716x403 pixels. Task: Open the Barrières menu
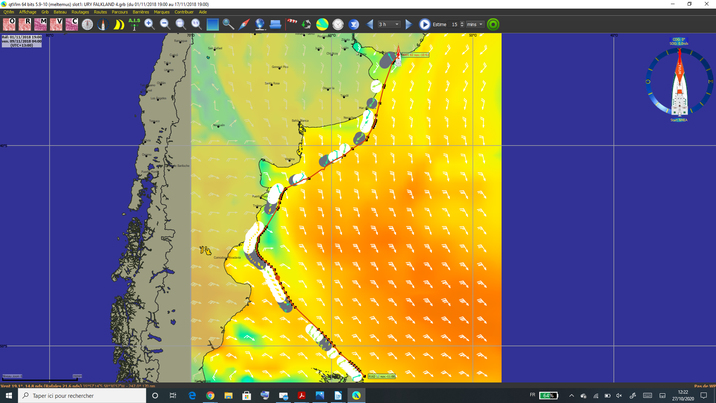click(x=141, y=12)
